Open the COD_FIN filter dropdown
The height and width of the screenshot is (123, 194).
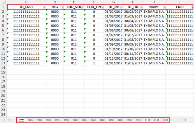(x=102, y=7)
